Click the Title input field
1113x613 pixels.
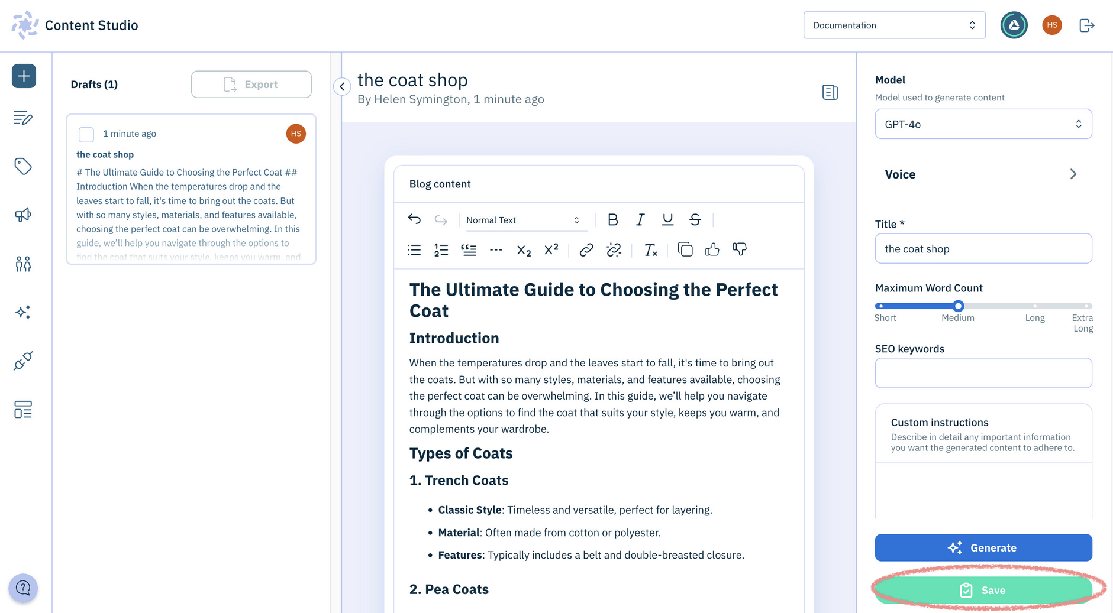click(x=983, y=249)
